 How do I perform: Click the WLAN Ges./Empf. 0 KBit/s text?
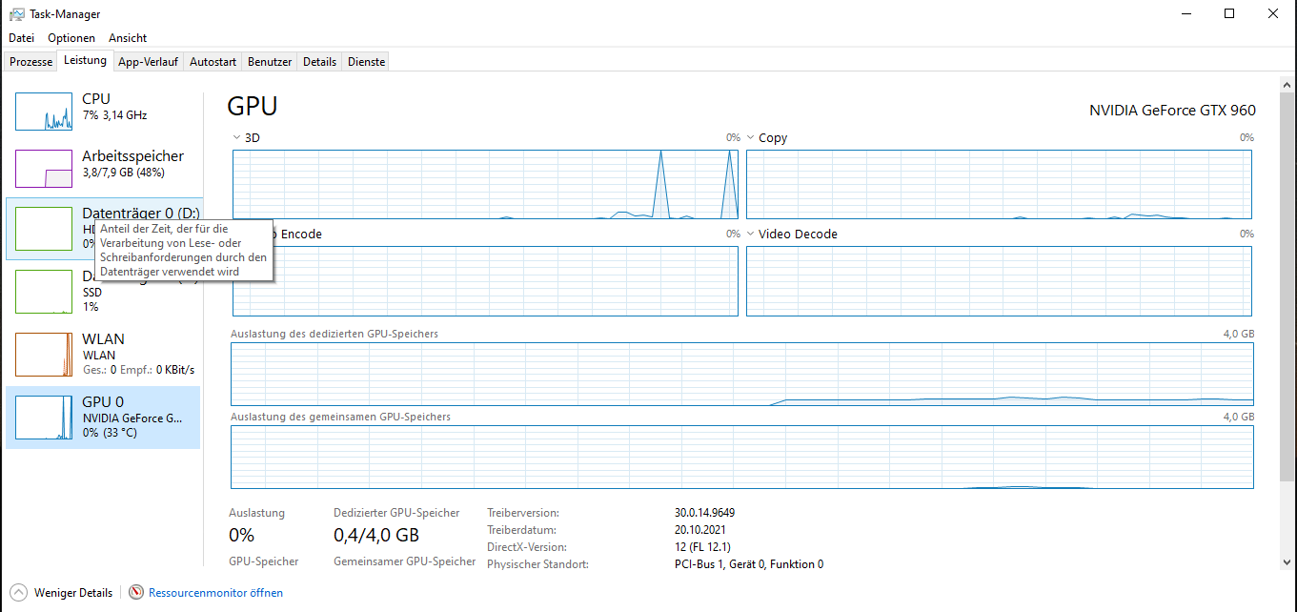138,370
